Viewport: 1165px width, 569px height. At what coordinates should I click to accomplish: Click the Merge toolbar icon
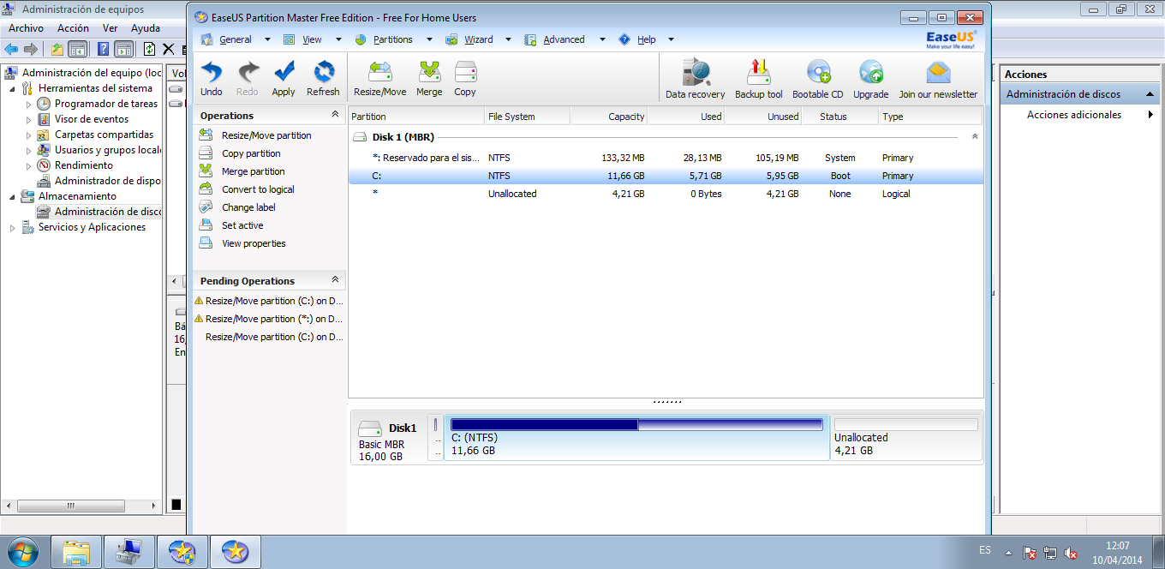coord(429,78)
